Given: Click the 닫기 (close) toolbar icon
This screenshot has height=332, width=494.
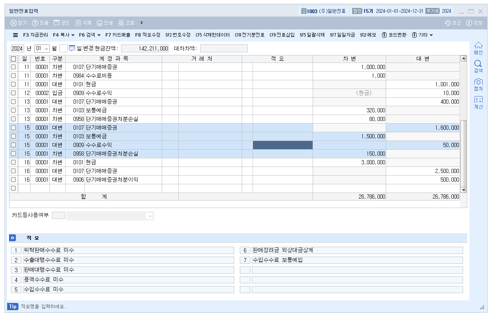Looking at the screenshot, I should pos(14,23).
